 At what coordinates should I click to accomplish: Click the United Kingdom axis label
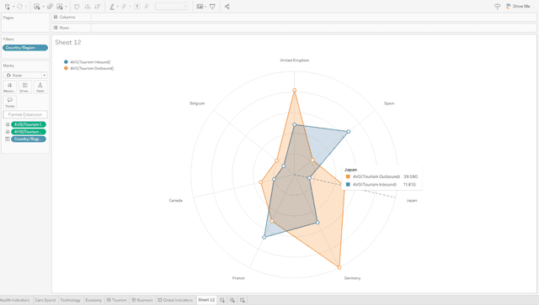295,60
